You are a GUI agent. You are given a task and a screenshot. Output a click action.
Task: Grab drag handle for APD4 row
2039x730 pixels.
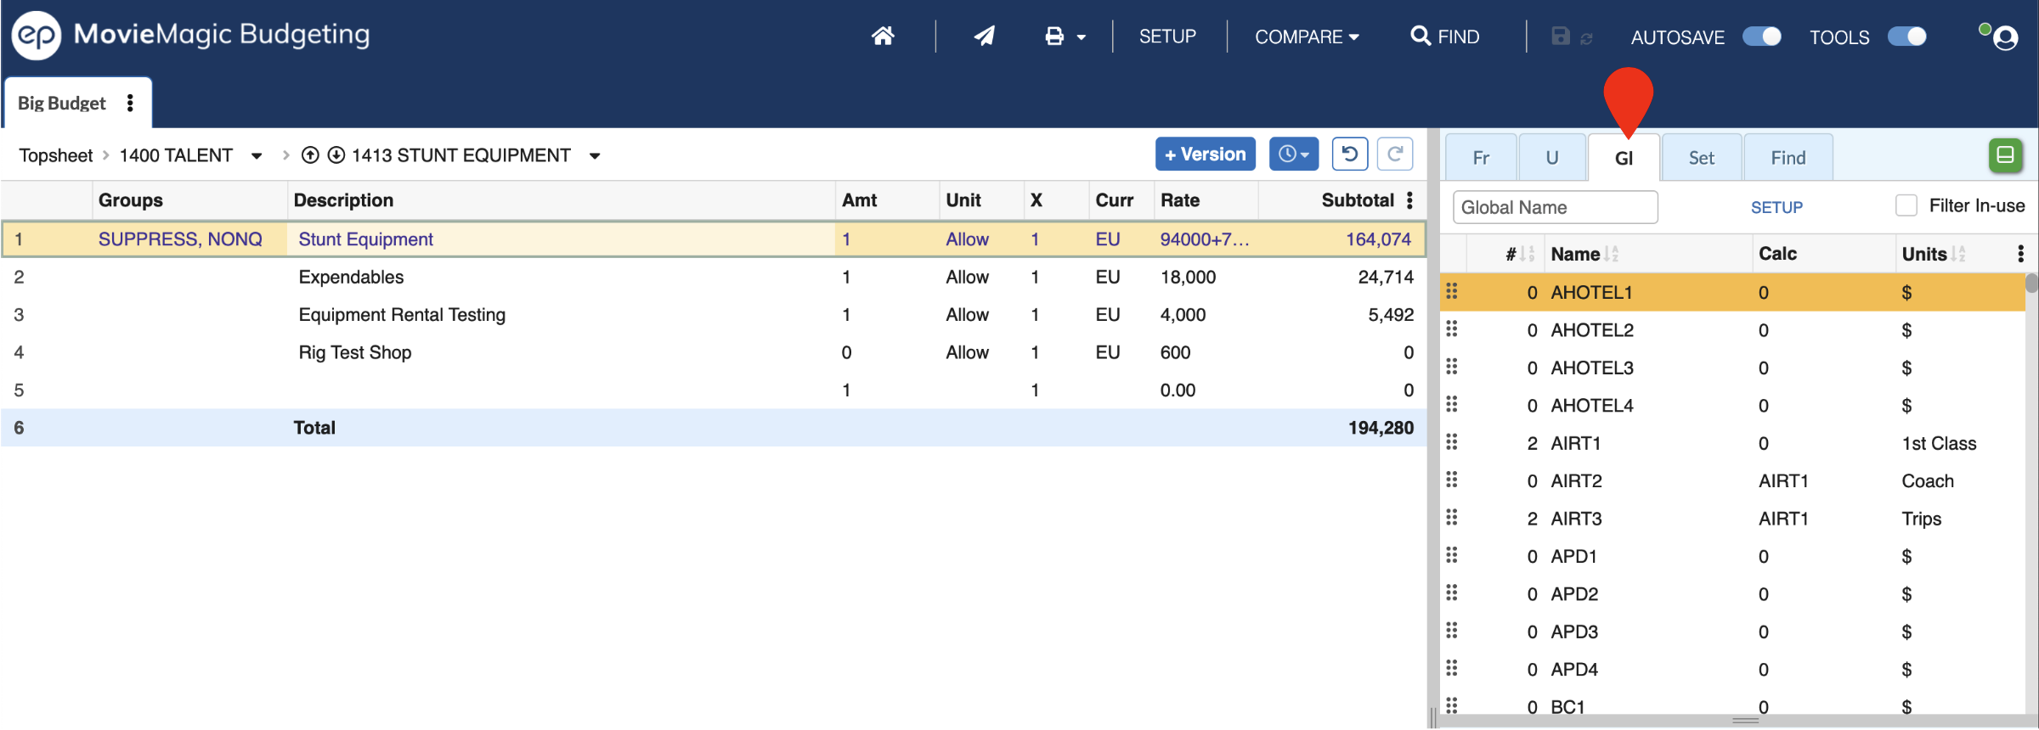point(1452,667)
